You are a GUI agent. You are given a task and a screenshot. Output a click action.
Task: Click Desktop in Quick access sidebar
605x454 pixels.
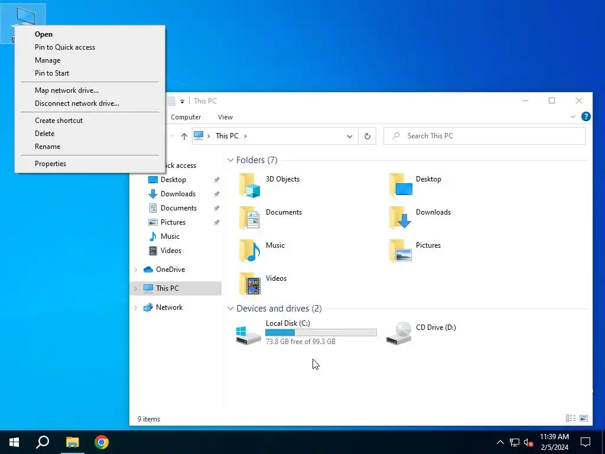173,180
